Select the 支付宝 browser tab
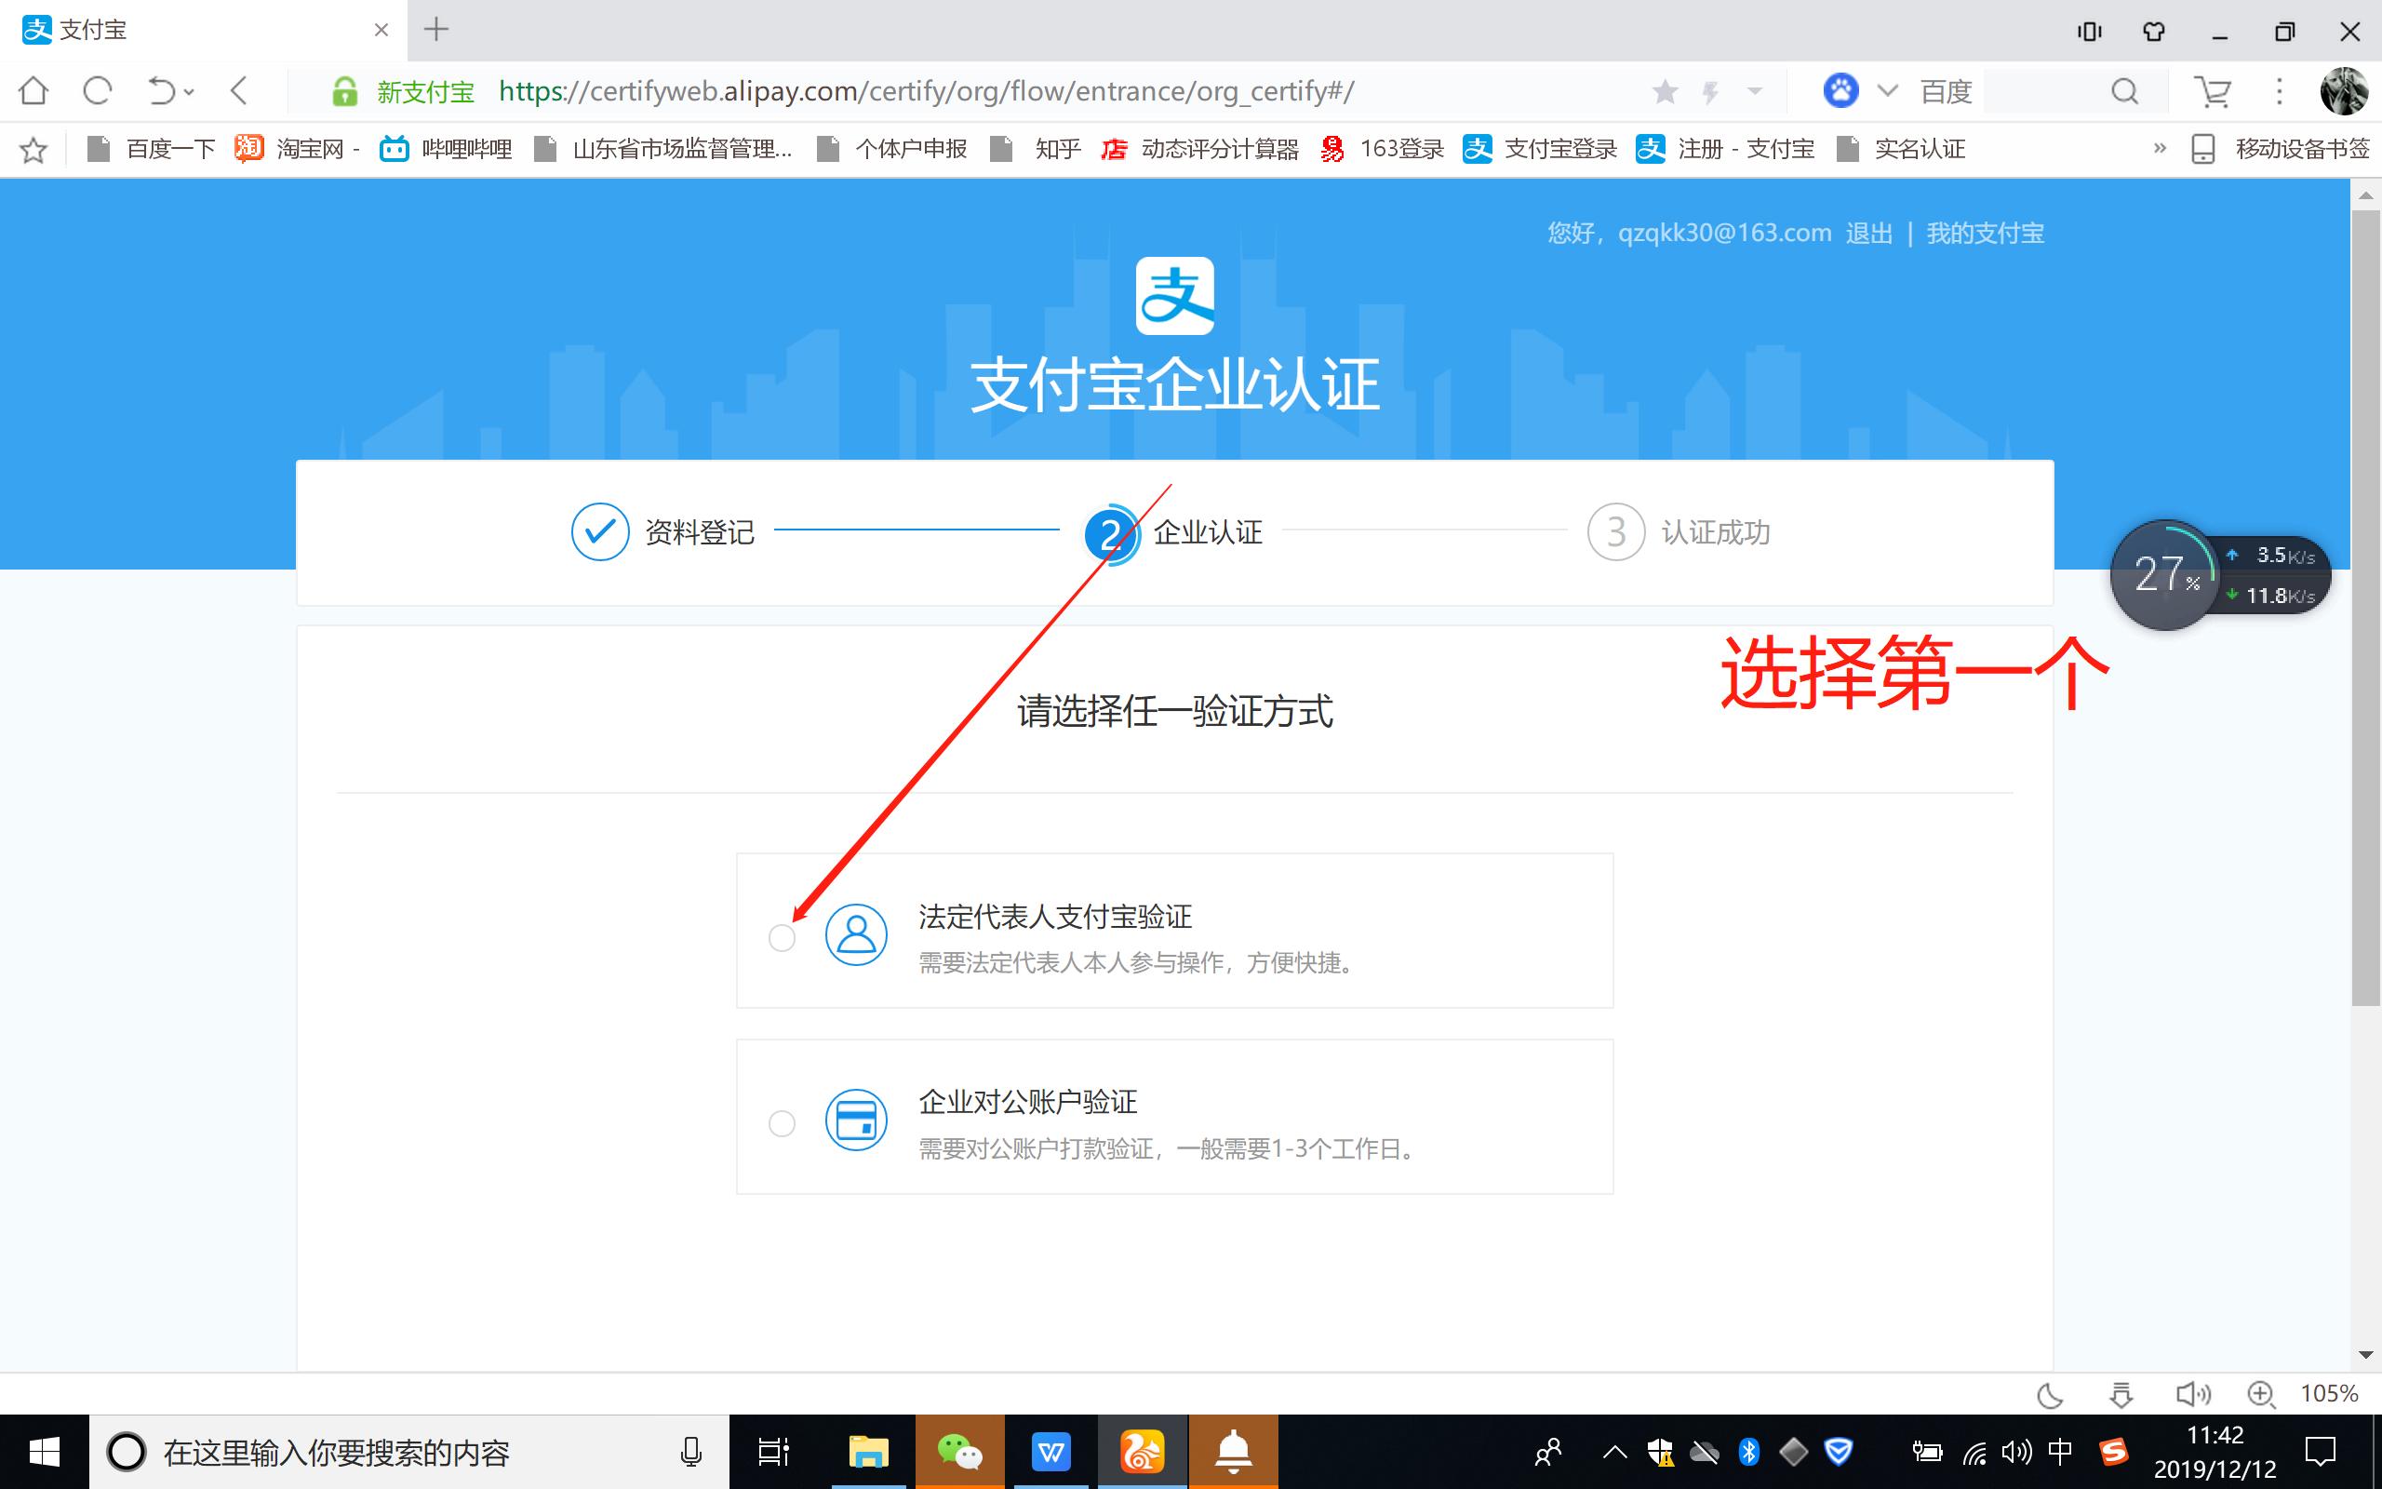 pyautogui.click(x=202, y=31)
